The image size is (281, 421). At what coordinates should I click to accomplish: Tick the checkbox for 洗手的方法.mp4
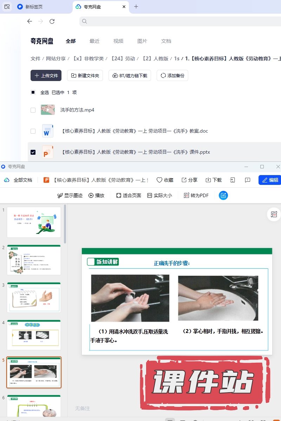[x=33, y=110]
